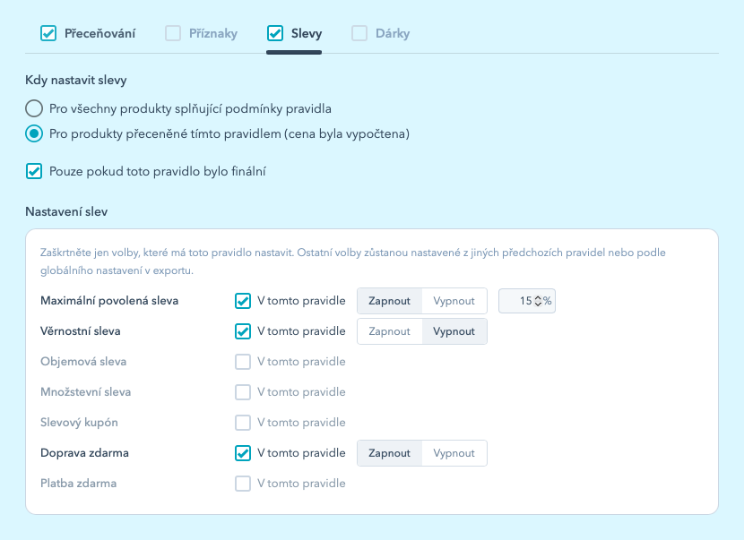
Task: Open the Příznaky tab
Action: [x=213, y=34]
